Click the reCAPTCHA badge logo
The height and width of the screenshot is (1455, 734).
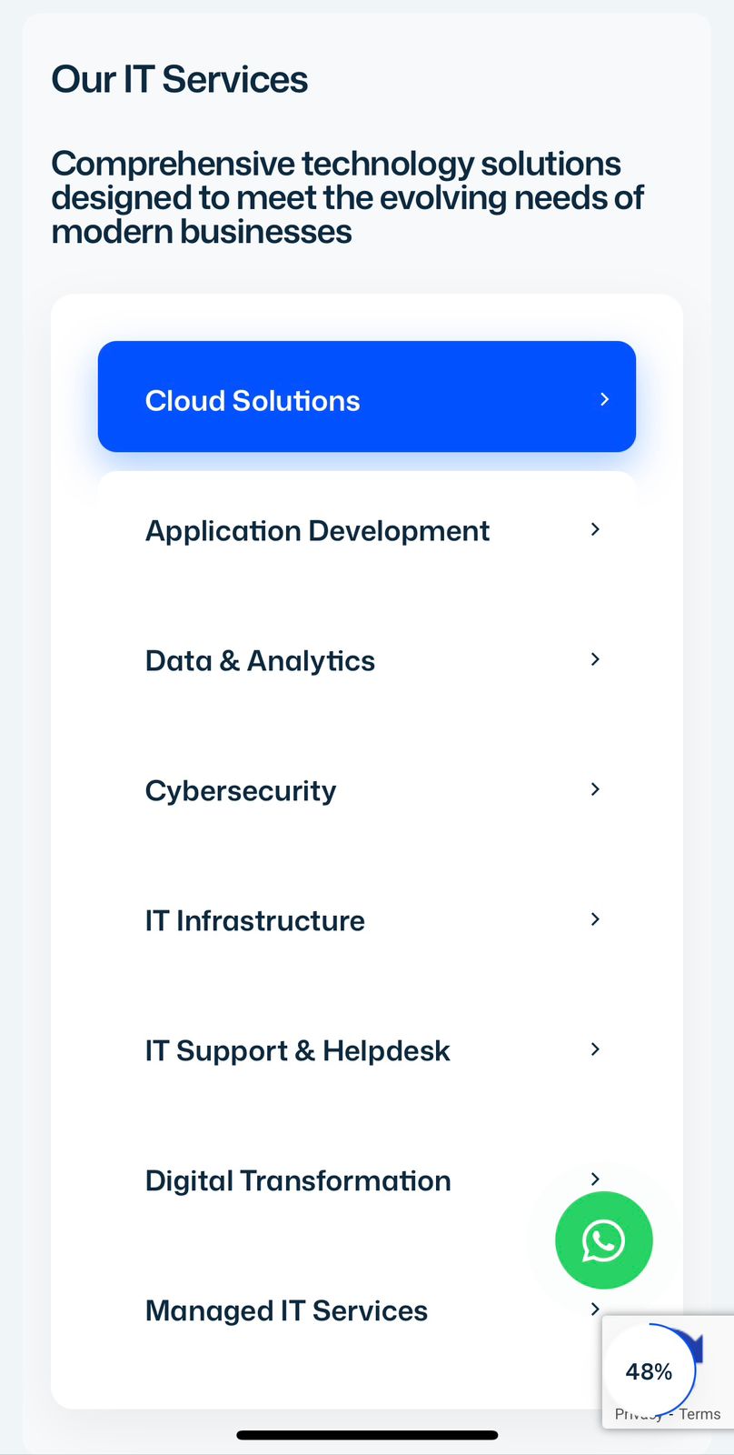[x=697, y=1346]
